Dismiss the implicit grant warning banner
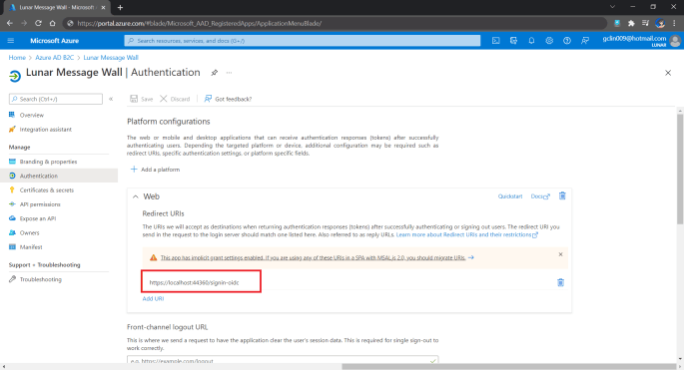 pos(560,254)
